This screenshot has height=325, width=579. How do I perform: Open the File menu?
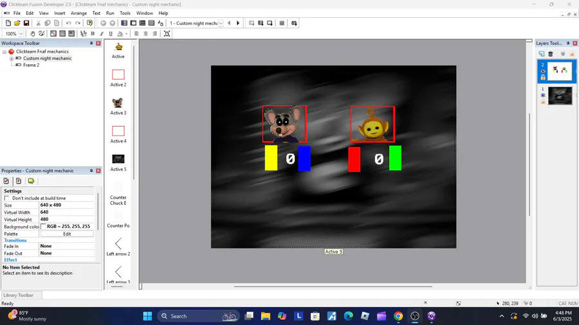17,13
